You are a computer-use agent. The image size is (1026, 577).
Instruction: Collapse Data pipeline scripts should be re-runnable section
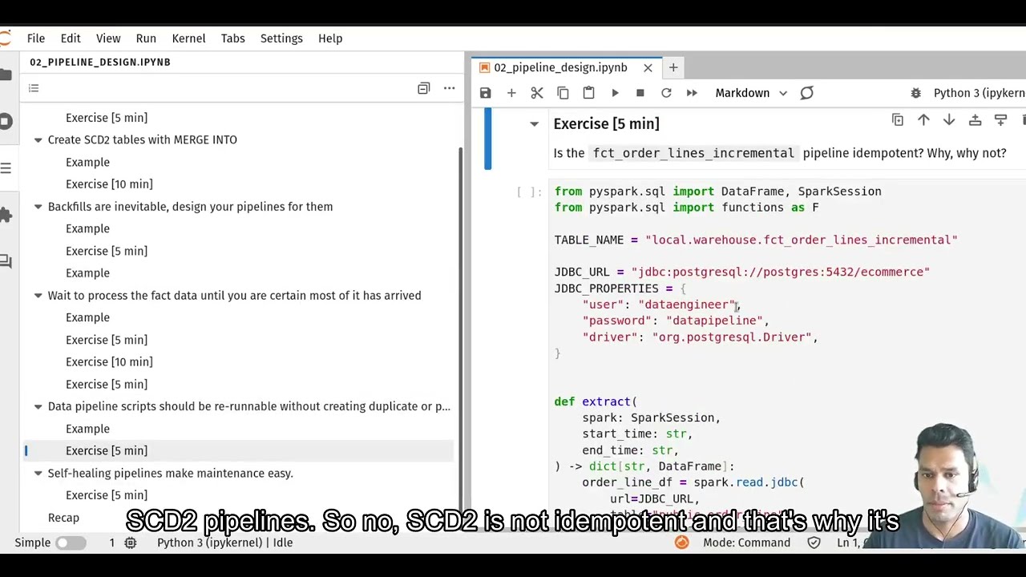[x=38, y=406]
